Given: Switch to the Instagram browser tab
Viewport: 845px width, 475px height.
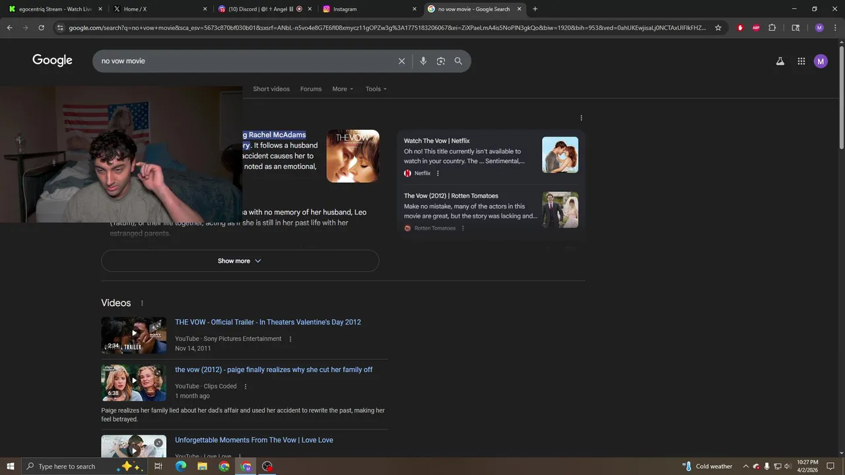Looking at the screenshot, I should coord(368,9).
